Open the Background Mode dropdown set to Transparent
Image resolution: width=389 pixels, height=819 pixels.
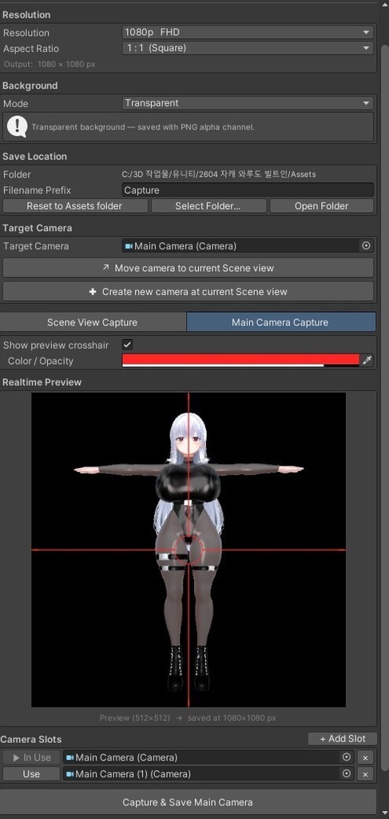point(248,103)
